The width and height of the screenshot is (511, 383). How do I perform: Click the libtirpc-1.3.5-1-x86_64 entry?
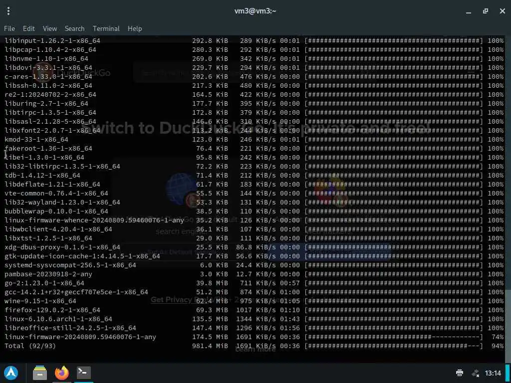click(50, 113)
